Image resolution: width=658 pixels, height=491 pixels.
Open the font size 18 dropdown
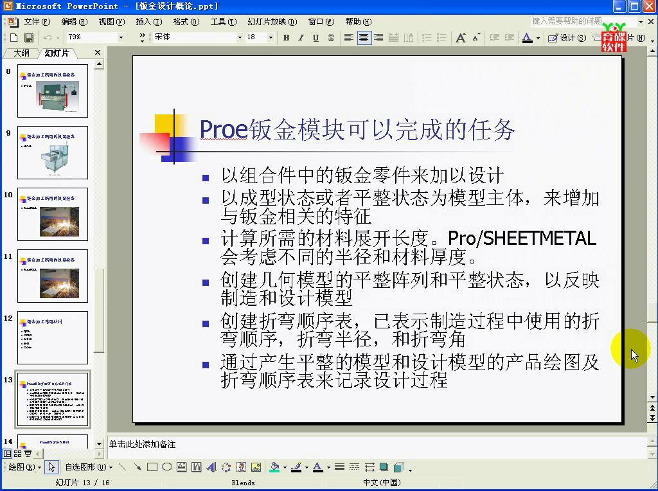[271, 37]
